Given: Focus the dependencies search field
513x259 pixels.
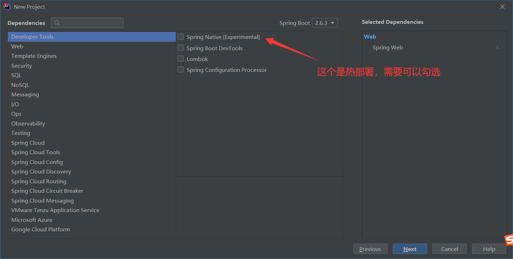Looking at the screenshot, I should tap(87, 23).
